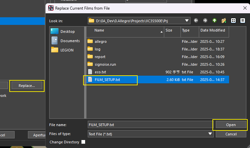
Task: Open LEGION folder shortcut in sidebar
Action: (66, 50)
